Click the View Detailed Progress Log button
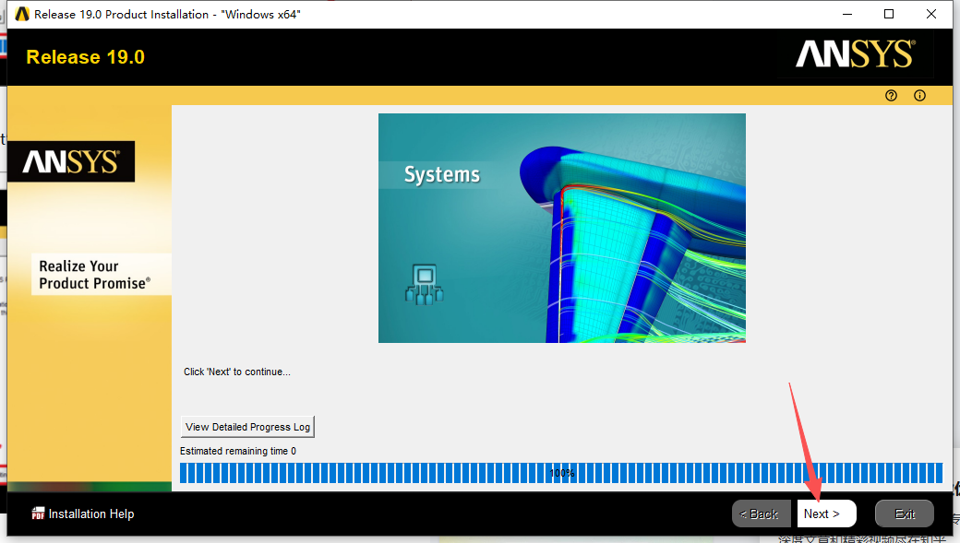This screenshot has width=960, height=543. [246, 427]
